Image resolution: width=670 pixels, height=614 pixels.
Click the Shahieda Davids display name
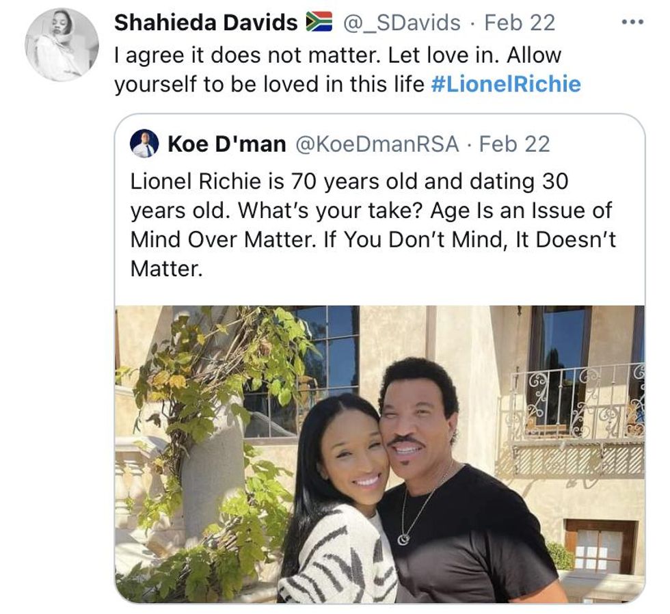coord(205,23)
